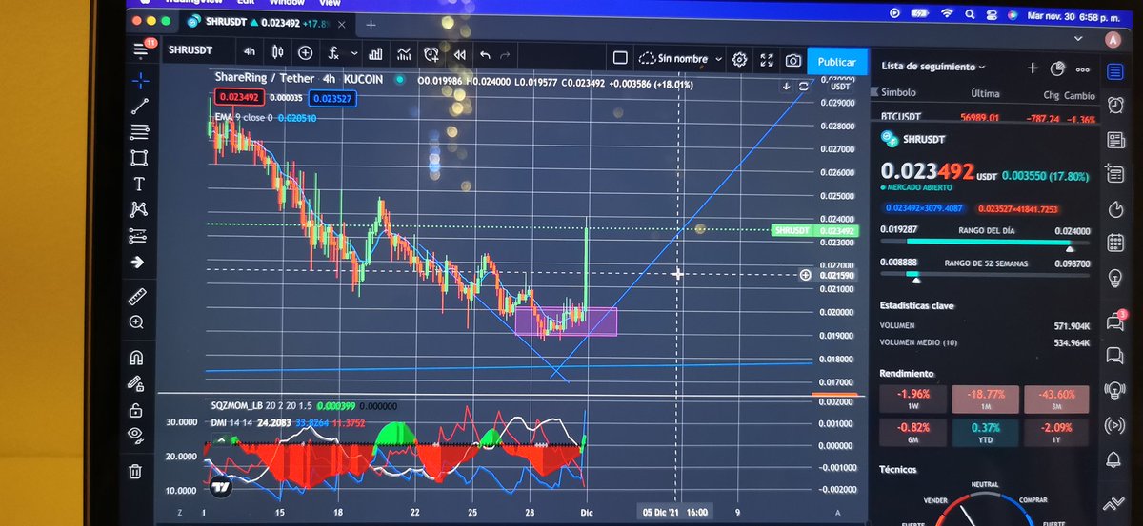
Task: Open the View menu in menu bar
Action: point(330,3)
